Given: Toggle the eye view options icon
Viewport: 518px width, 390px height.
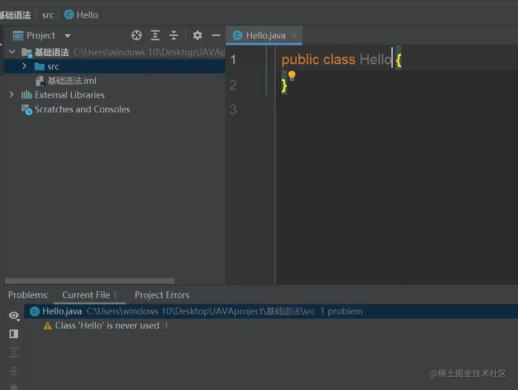Looking at the screenshot, I should [x=14, y=316].
